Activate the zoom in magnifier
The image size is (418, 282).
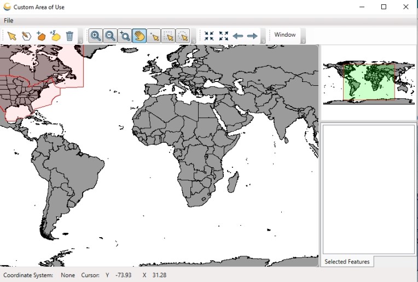[96, 36]
